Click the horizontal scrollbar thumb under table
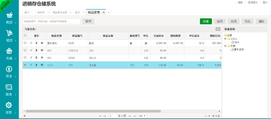271x119 pixels. tap(93, 111)
